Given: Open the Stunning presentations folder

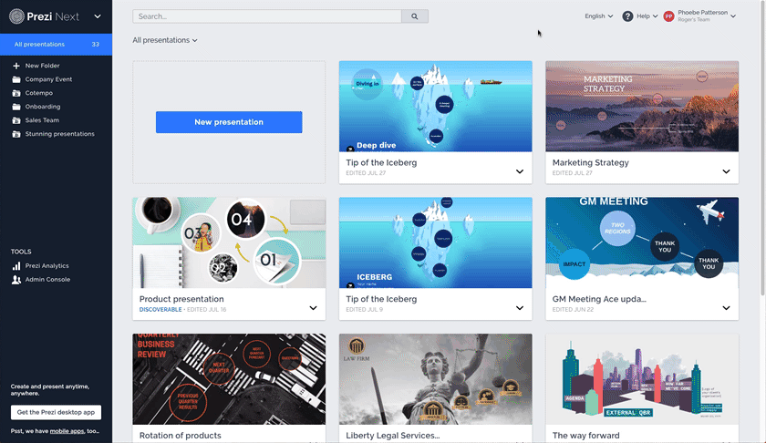Looking at the screenshot, I should 59,134.
